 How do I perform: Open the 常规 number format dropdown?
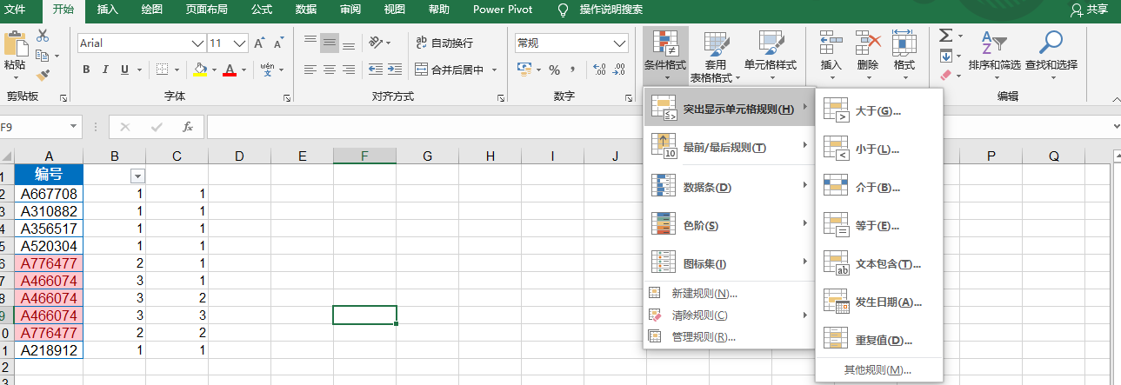pos(619,43)
